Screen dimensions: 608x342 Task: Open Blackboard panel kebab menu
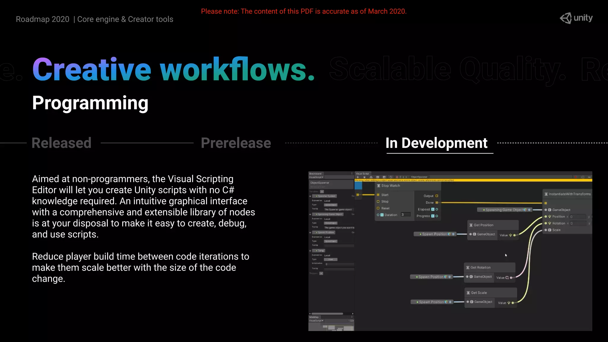click(x=352, y=174)
